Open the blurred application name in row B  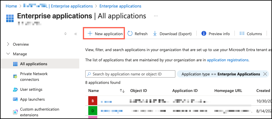pos(106,102)
